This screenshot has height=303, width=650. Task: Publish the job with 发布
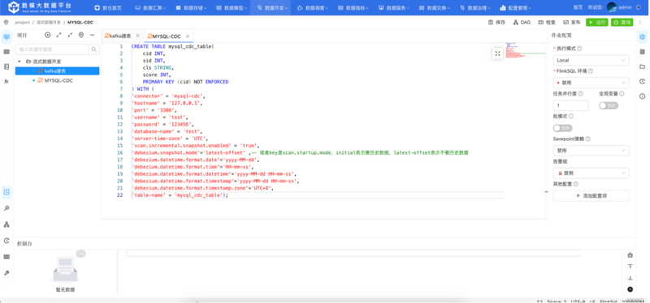572,23
